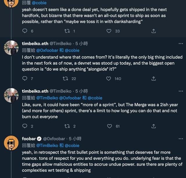Open timbeiko.eth profile avatar in first reply

click(x=11, y=48)
